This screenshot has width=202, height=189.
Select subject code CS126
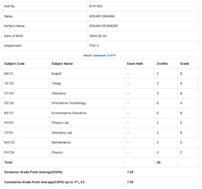(x=9, y=103)
